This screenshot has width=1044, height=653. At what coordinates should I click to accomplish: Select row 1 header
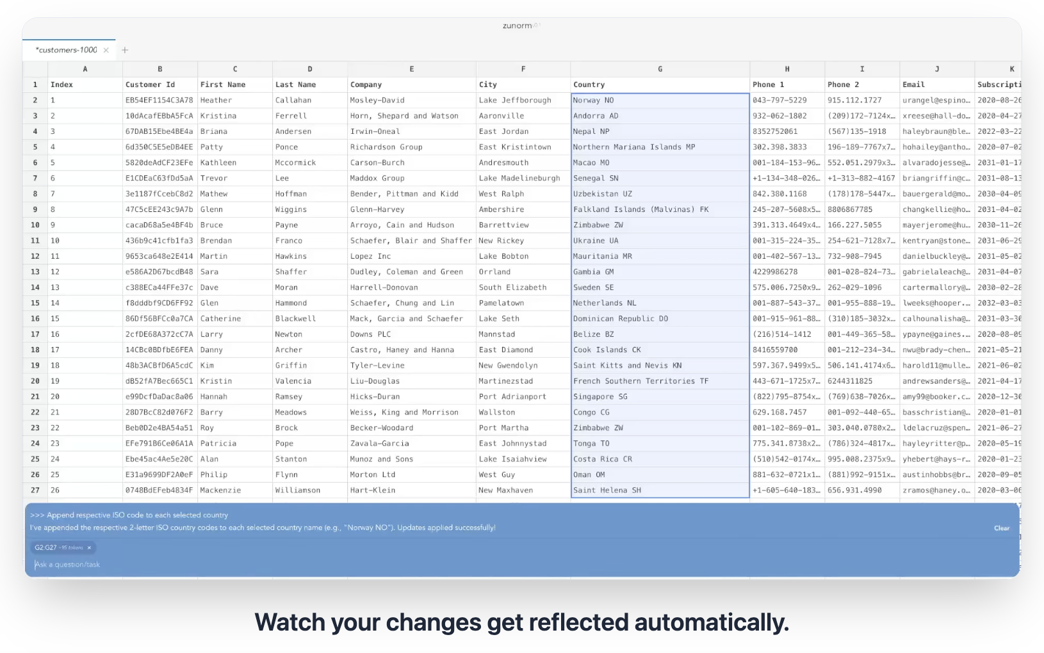click(35, 85)
